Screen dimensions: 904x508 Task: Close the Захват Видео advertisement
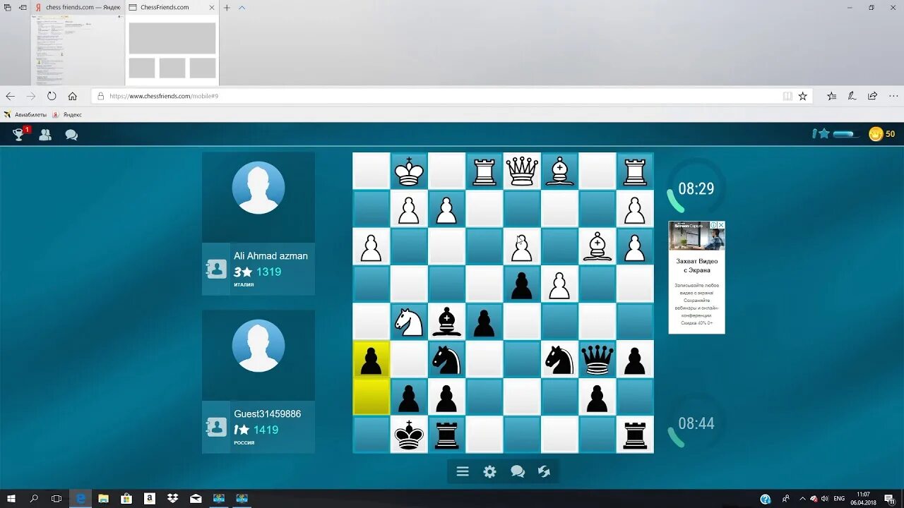720,224
